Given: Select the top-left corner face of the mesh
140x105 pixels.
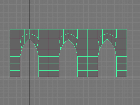Looking at the screenshot, I should (x=15, y=34).
